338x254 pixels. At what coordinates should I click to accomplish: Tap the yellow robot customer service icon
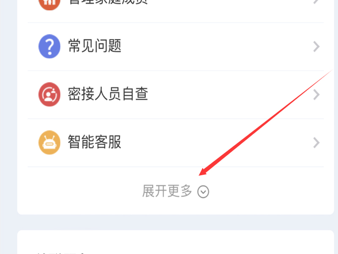click(49, 143)
